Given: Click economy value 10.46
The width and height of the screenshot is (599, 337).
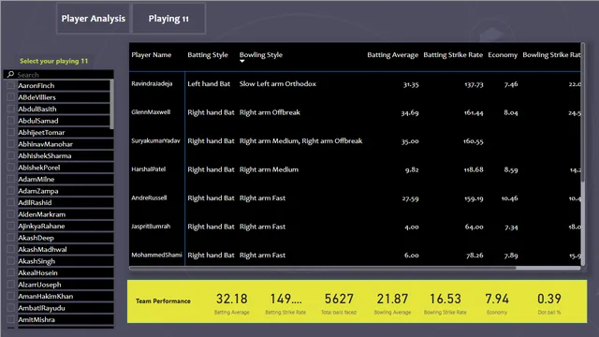Looking at the screenshot, I should pos(509,198).
